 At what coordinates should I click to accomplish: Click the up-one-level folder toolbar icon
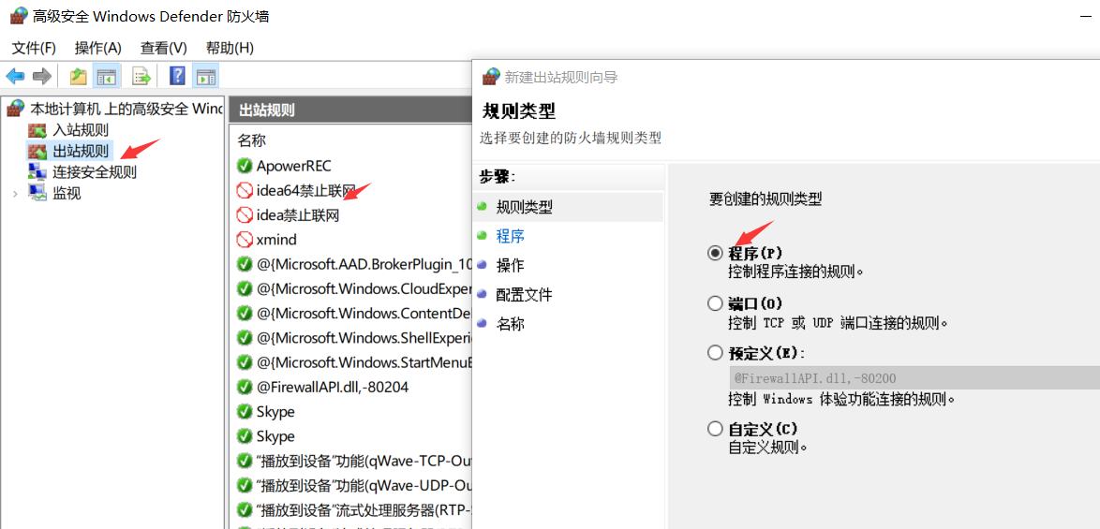[x=79, y=77]
